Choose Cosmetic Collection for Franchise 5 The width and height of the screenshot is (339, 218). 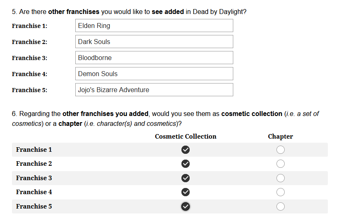pos(186,206)
